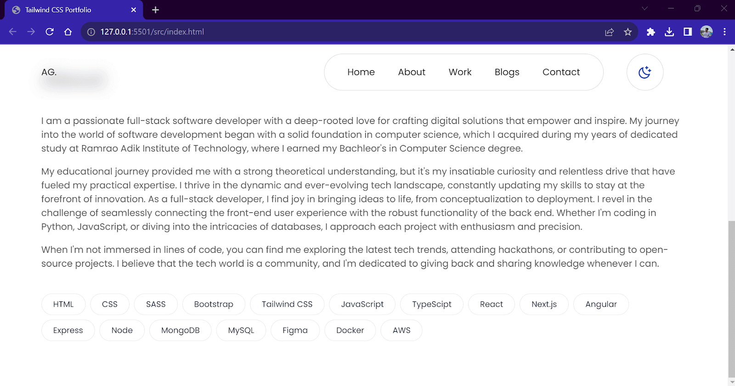Screen dimensions: 735x386
Task: Pick the JavaScript skill tag
Action: click(x=362, y=304)
